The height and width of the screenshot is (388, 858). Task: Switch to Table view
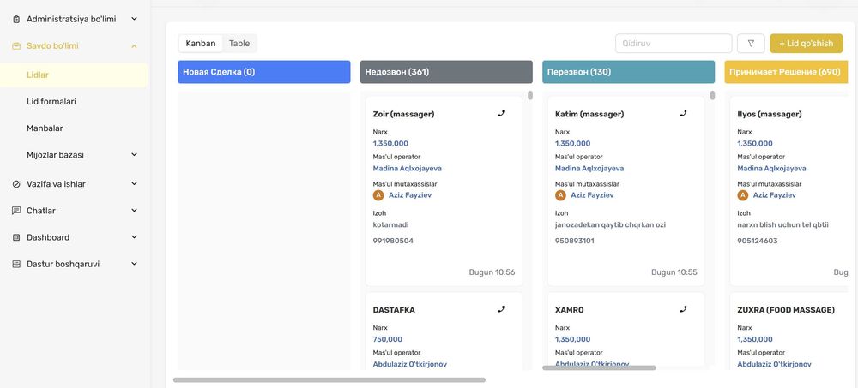(239, 44)
